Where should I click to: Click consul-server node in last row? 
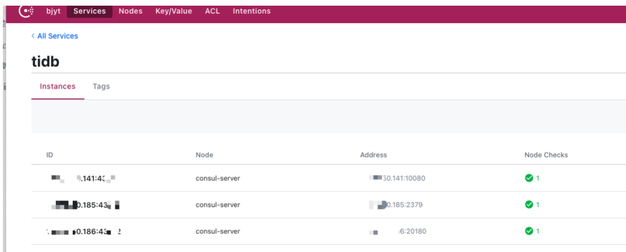218,231
